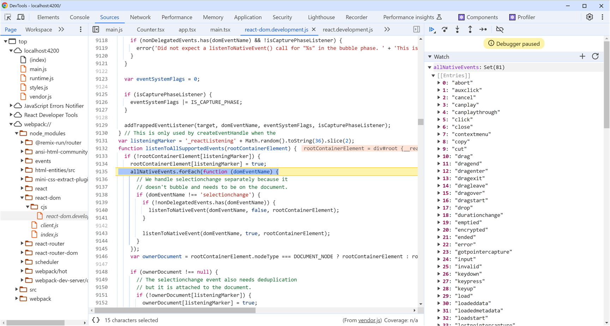The width and height of the screenshot is (610, 326).
Task: Expand the @remix-run/router folder
Action: click(22, 142)
